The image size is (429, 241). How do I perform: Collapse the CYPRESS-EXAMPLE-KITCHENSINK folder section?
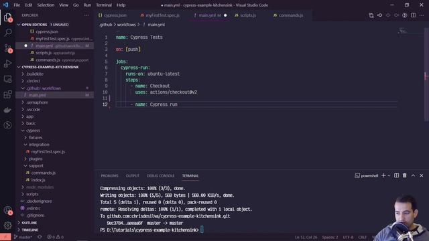point(54,67)
